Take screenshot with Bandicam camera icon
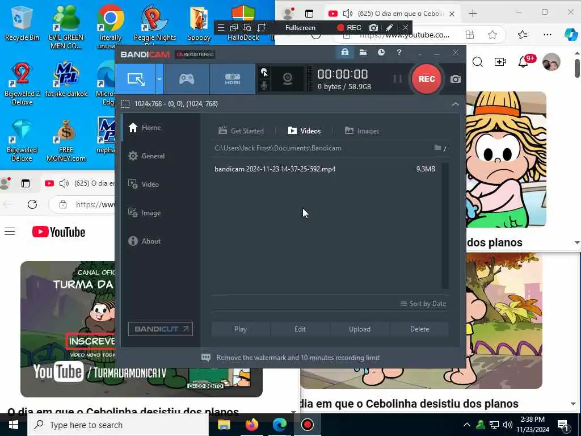The height and width of the screenshot is (436, 581). pyautogui.click(x=456, y=79)
